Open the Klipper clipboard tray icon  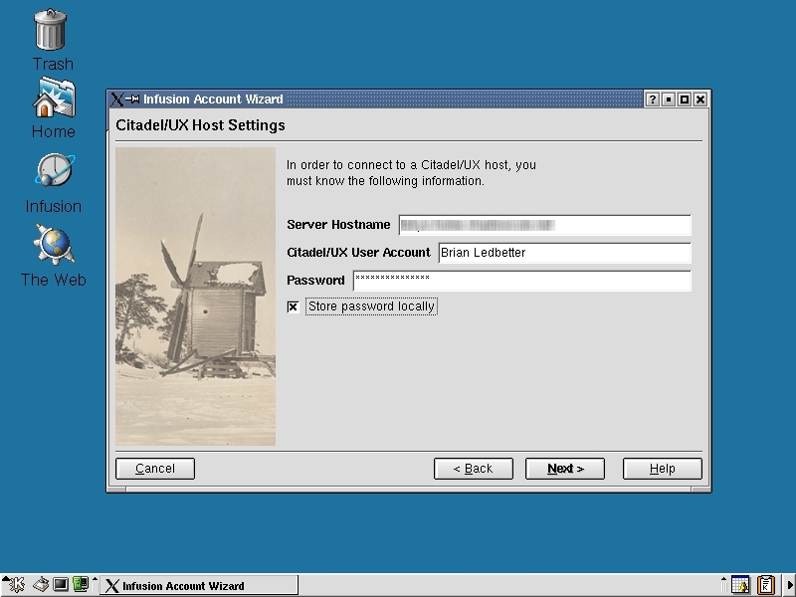[x=766, y=585]
